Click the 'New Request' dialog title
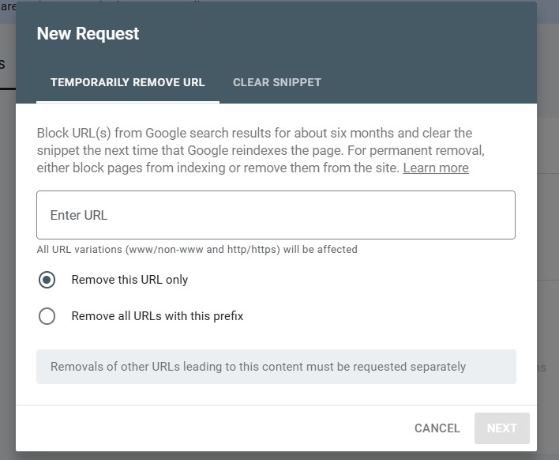 pyautogui.click(x=88, y=34)
